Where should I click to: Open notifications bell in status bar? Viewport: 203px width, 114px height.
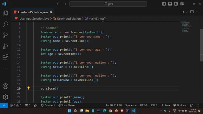[198, 105]
